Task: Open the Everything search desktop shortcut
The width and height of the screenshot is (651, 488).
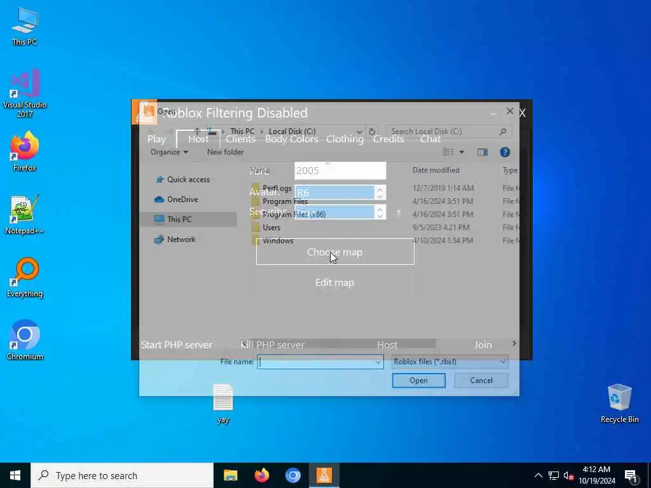Action: coord(25,277)
